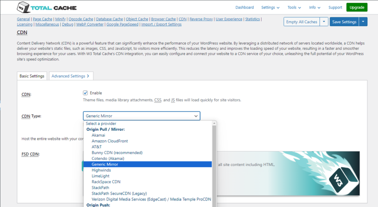Image resolution: width=378 pixels, height=207 pixels.
Task: Click the dropdown list scrollbar
Action: click(x=214, y=166)
